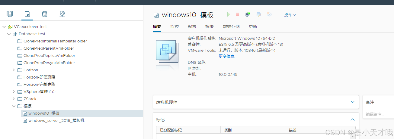Switch to the 摘要 tab
The width and height of the screenshot is (394, 139).
[157, 26]
